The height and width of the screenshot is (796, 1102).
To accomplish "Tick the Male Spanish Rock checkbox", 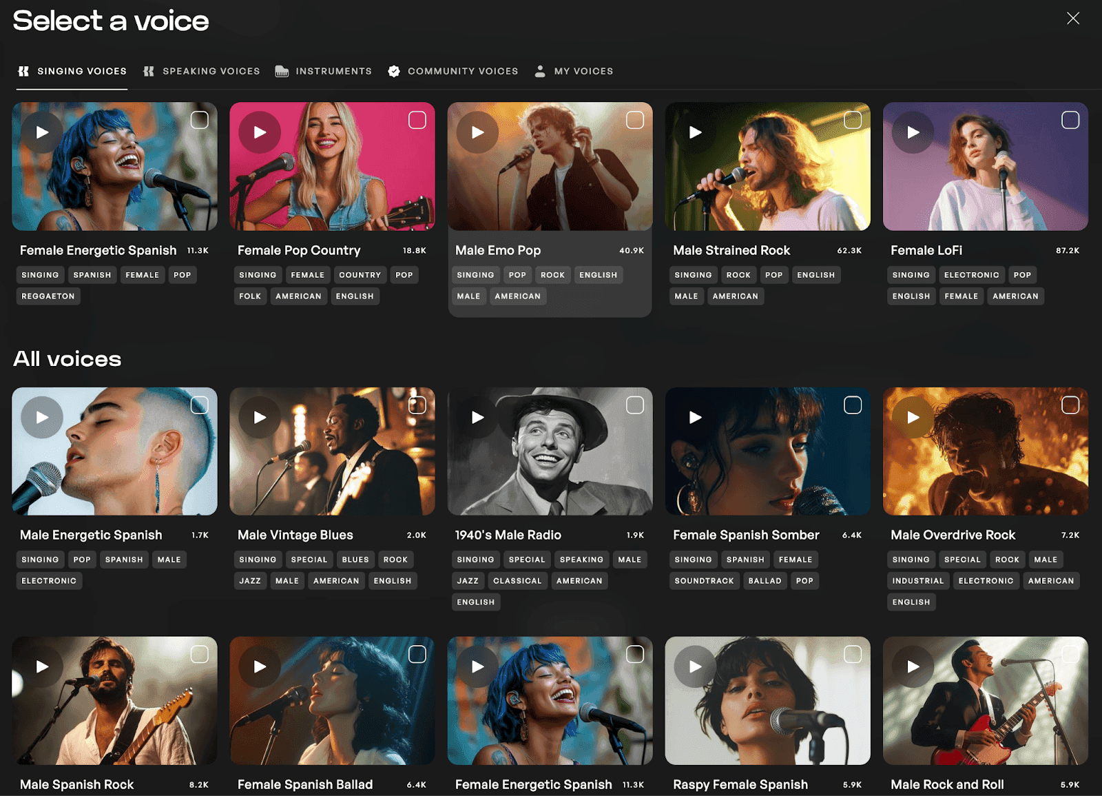I will (x=200, y=654).
